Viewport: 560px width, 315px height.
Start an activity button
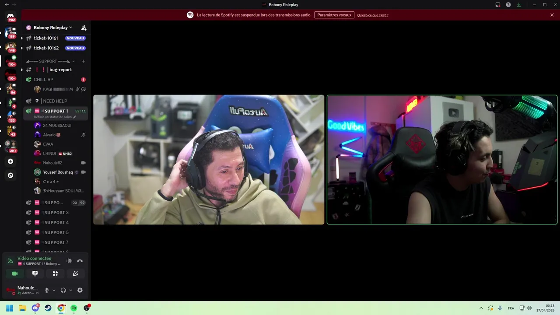(56, 273)
